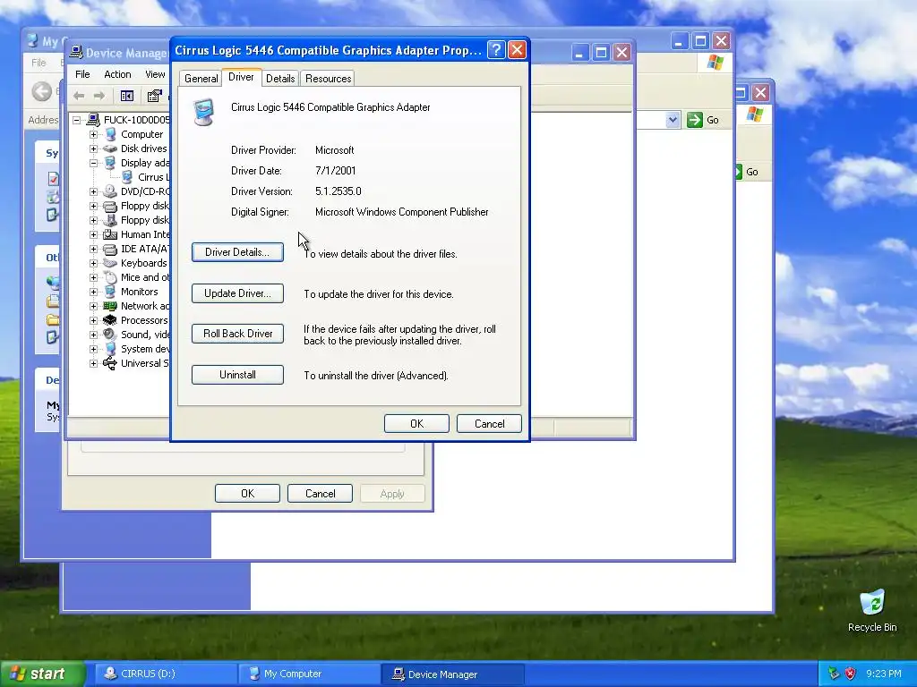Viewport: 917px width, 687px height.
Task: Select the Monitors icon
Action: [110, 293]
